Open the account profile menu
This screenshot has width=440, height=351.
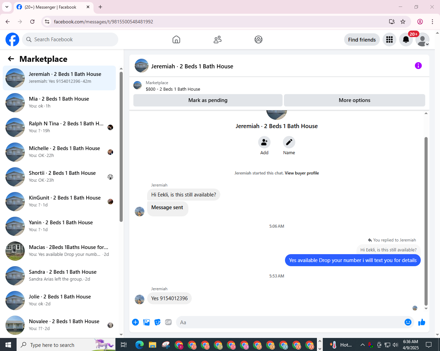(422, 39)
